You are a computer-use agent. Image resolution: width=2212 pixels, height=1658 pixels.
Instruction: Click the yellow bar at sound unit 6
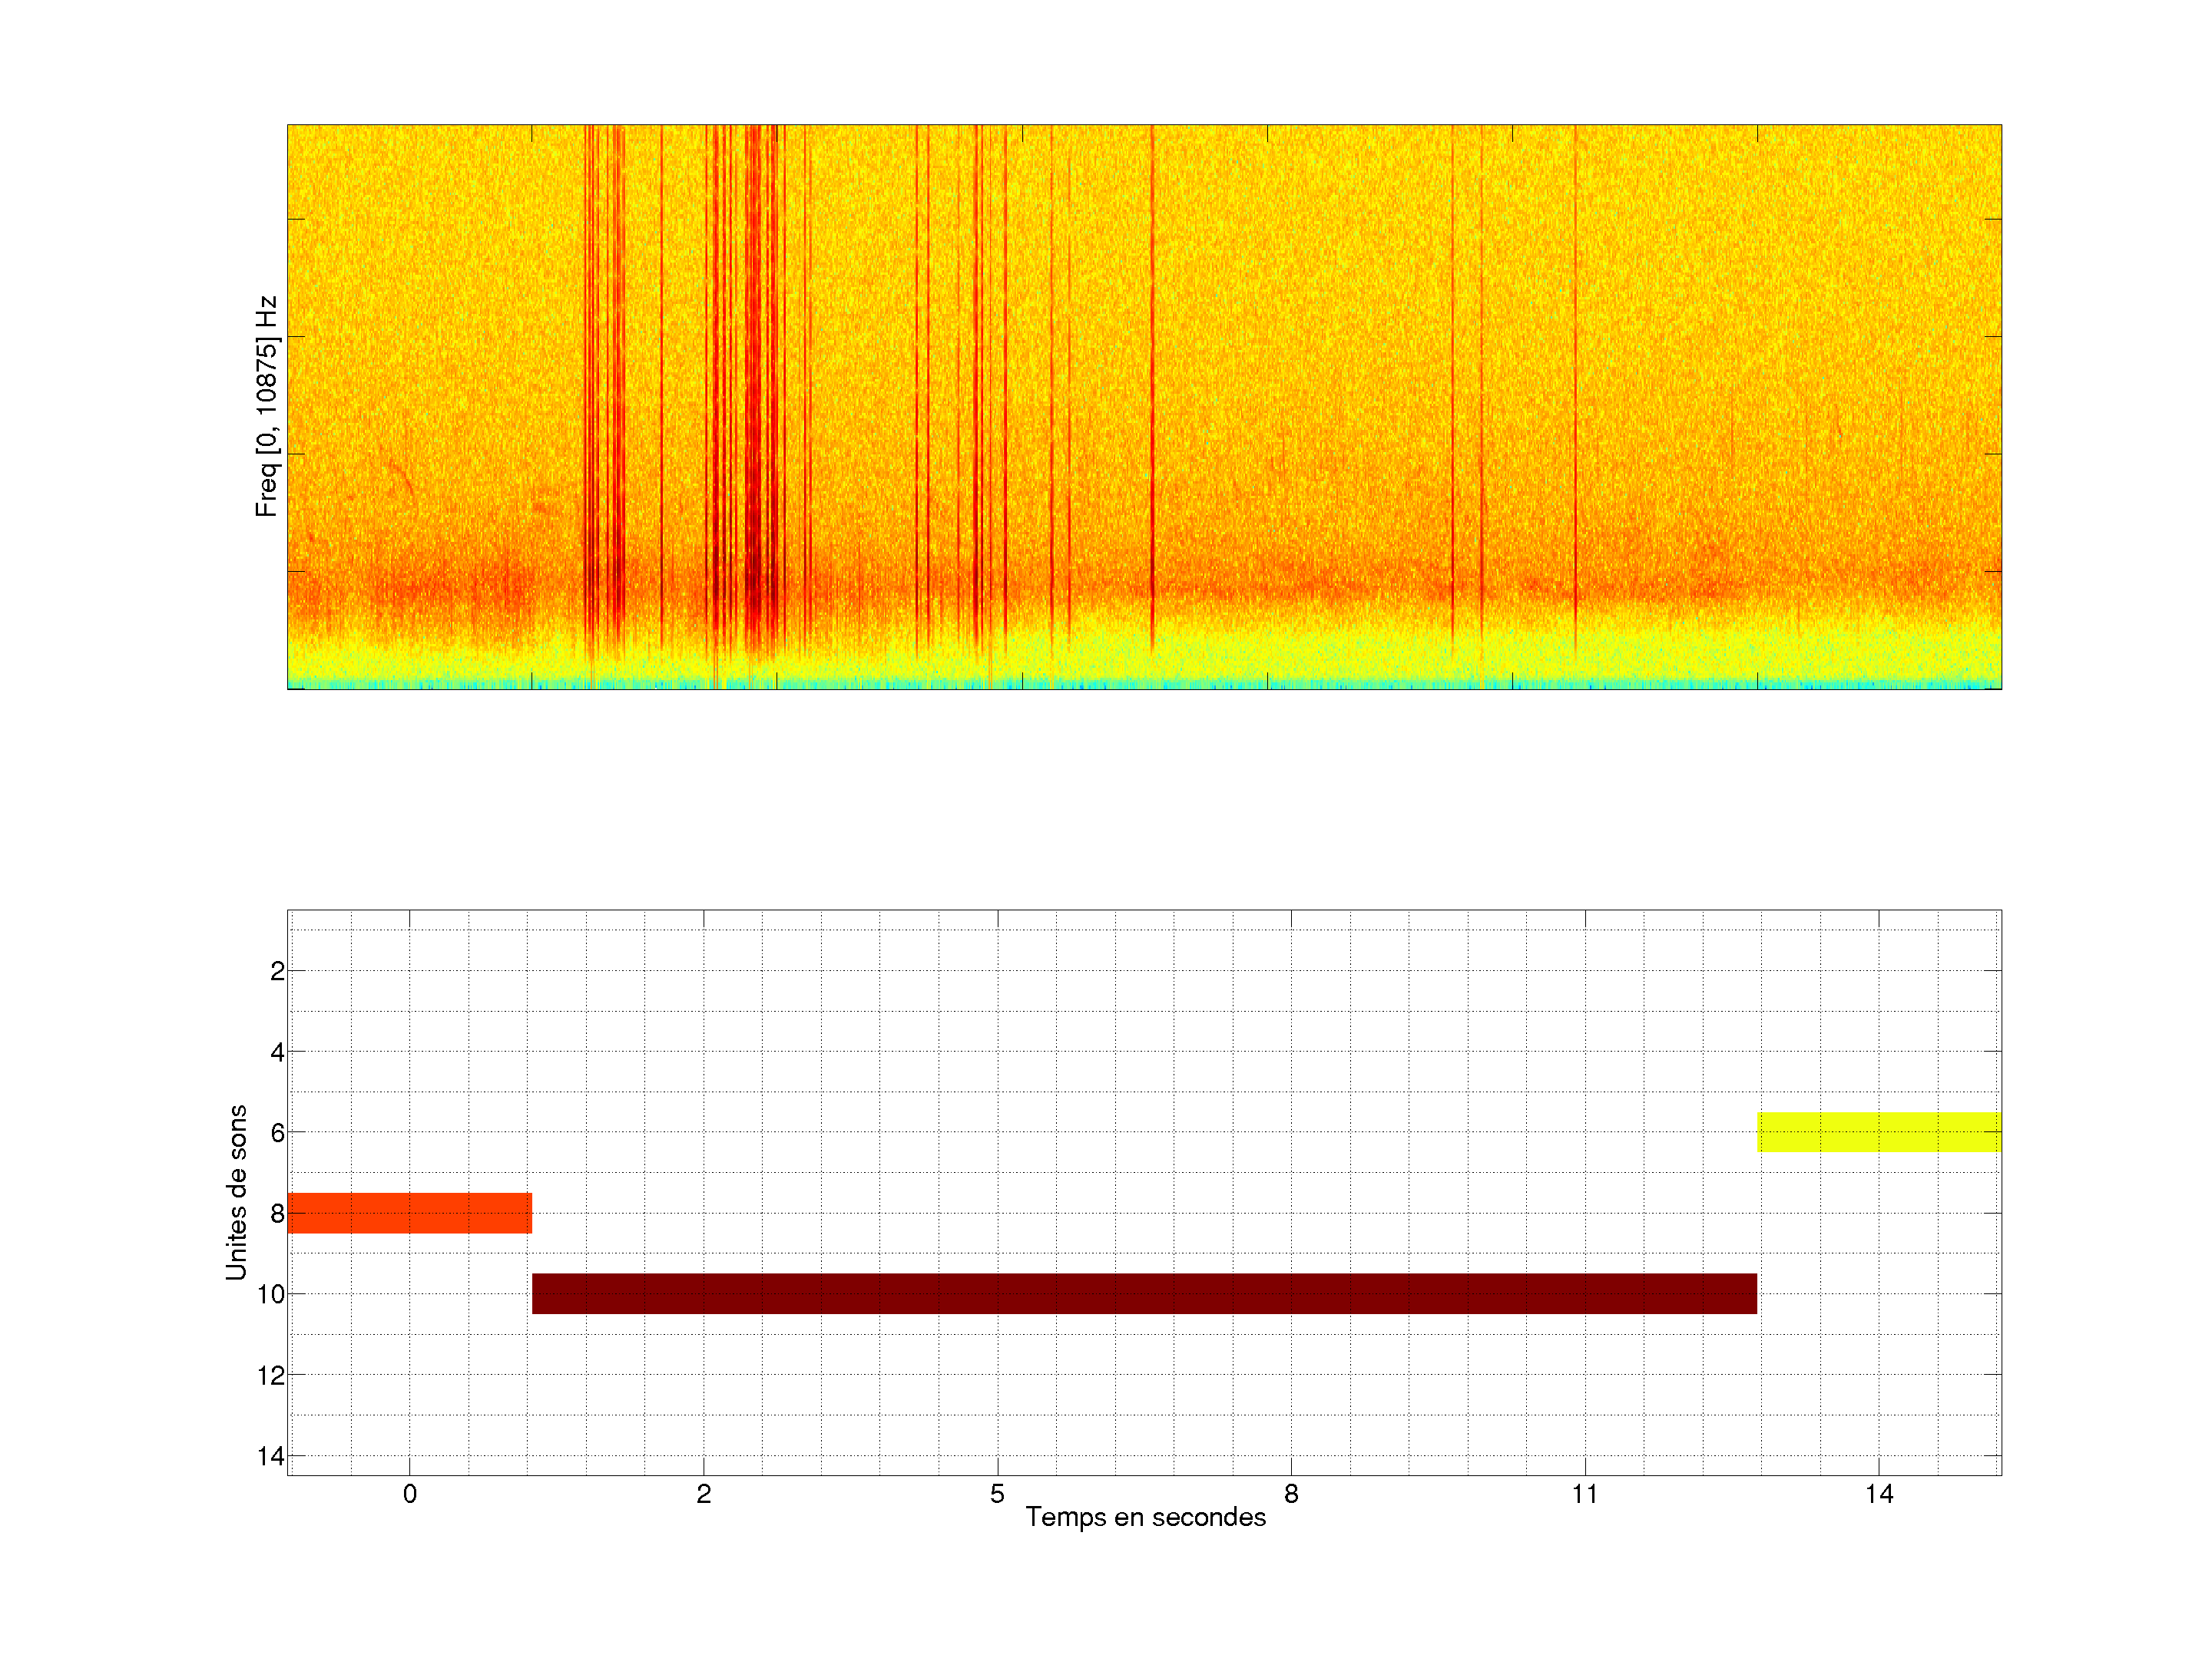tap(1879, 1132)
